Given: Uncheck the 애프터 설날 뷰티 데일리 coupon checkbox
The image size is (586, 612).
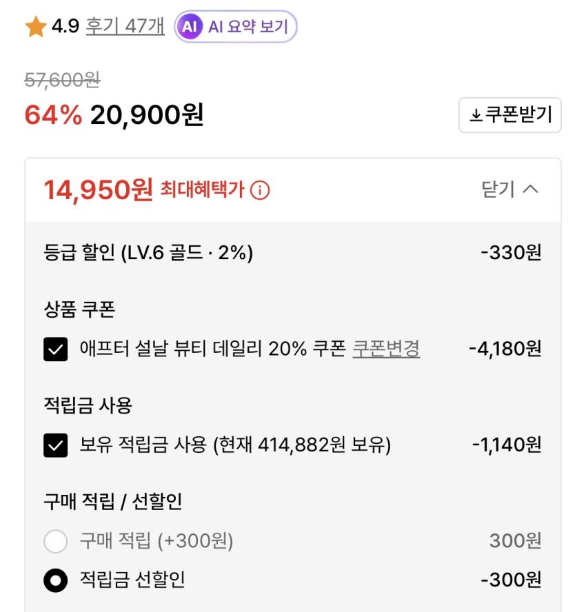Looking at the screenshot, I should pyautogui.click(x=56, y=350).
